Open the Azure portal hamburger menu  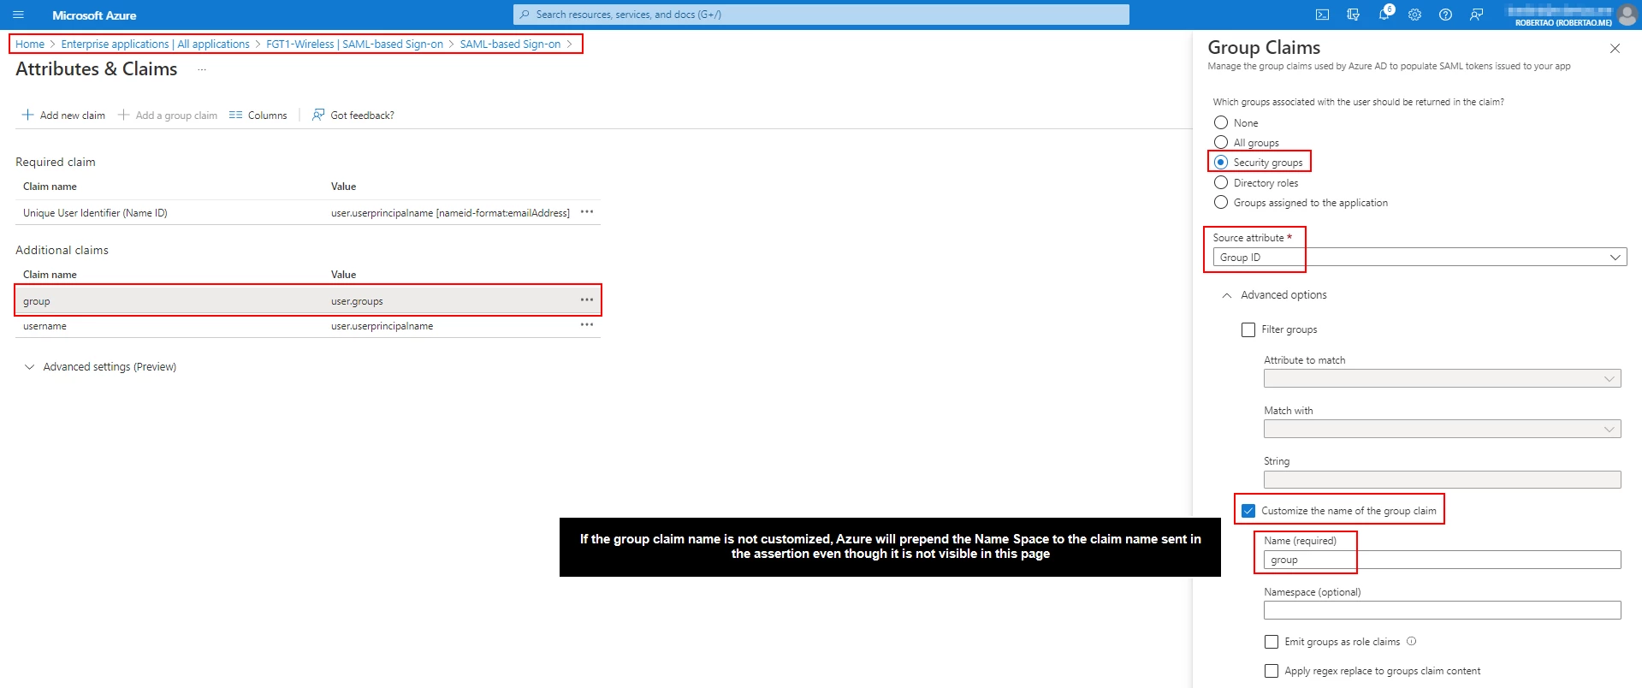pyautogui.click(x=18, y=15)
